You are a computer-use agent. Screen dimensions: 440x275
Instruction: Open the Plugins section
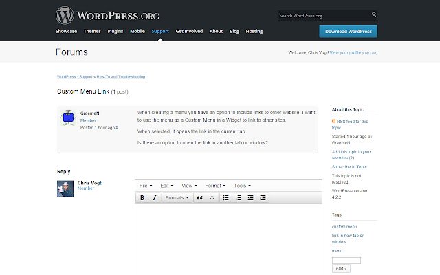[x=115, y=31]
